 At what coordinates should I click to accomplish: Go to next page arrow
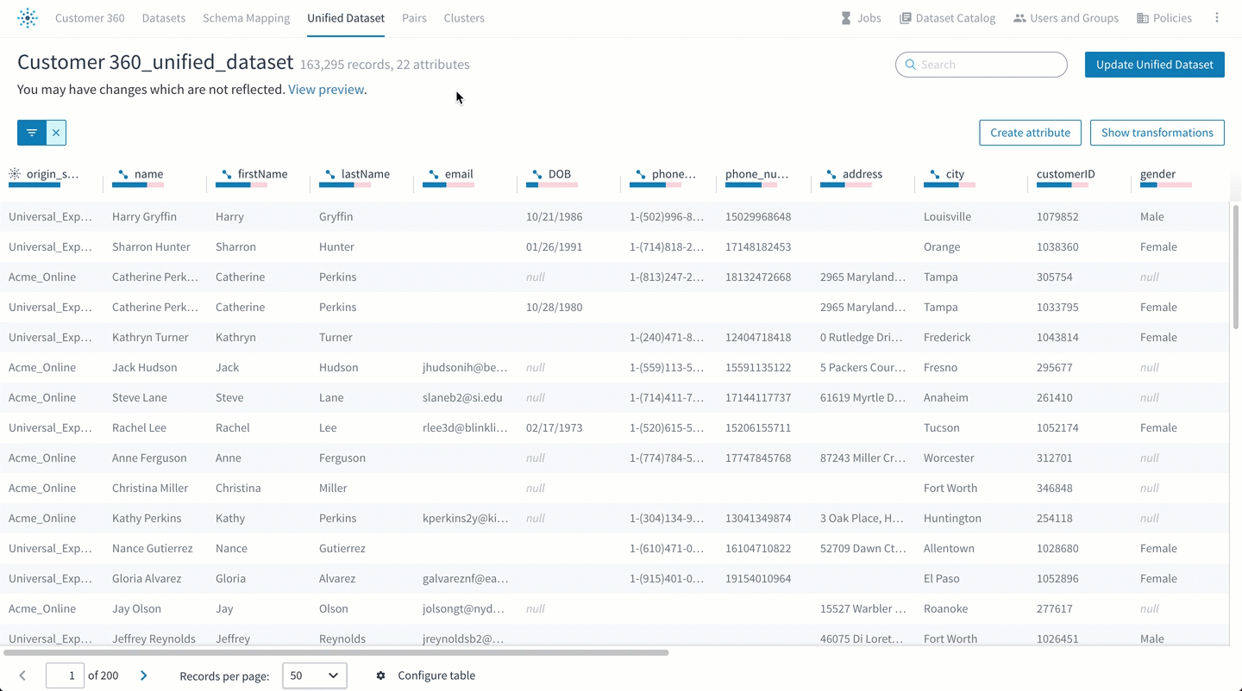pyautogui.click(x=144, y=675)
